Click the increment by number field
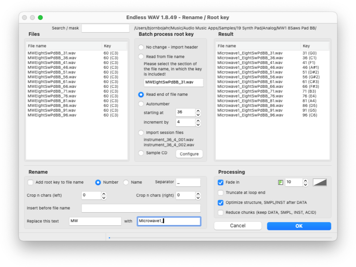The image size is (356, 267). point(185,122)
